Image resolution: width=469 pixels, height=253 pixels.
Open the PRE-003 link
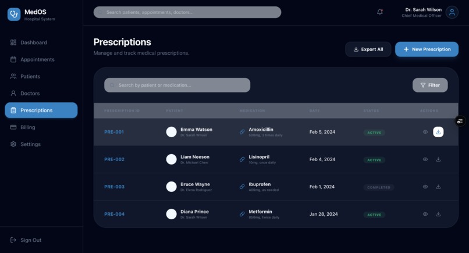(x=114, y=187)
